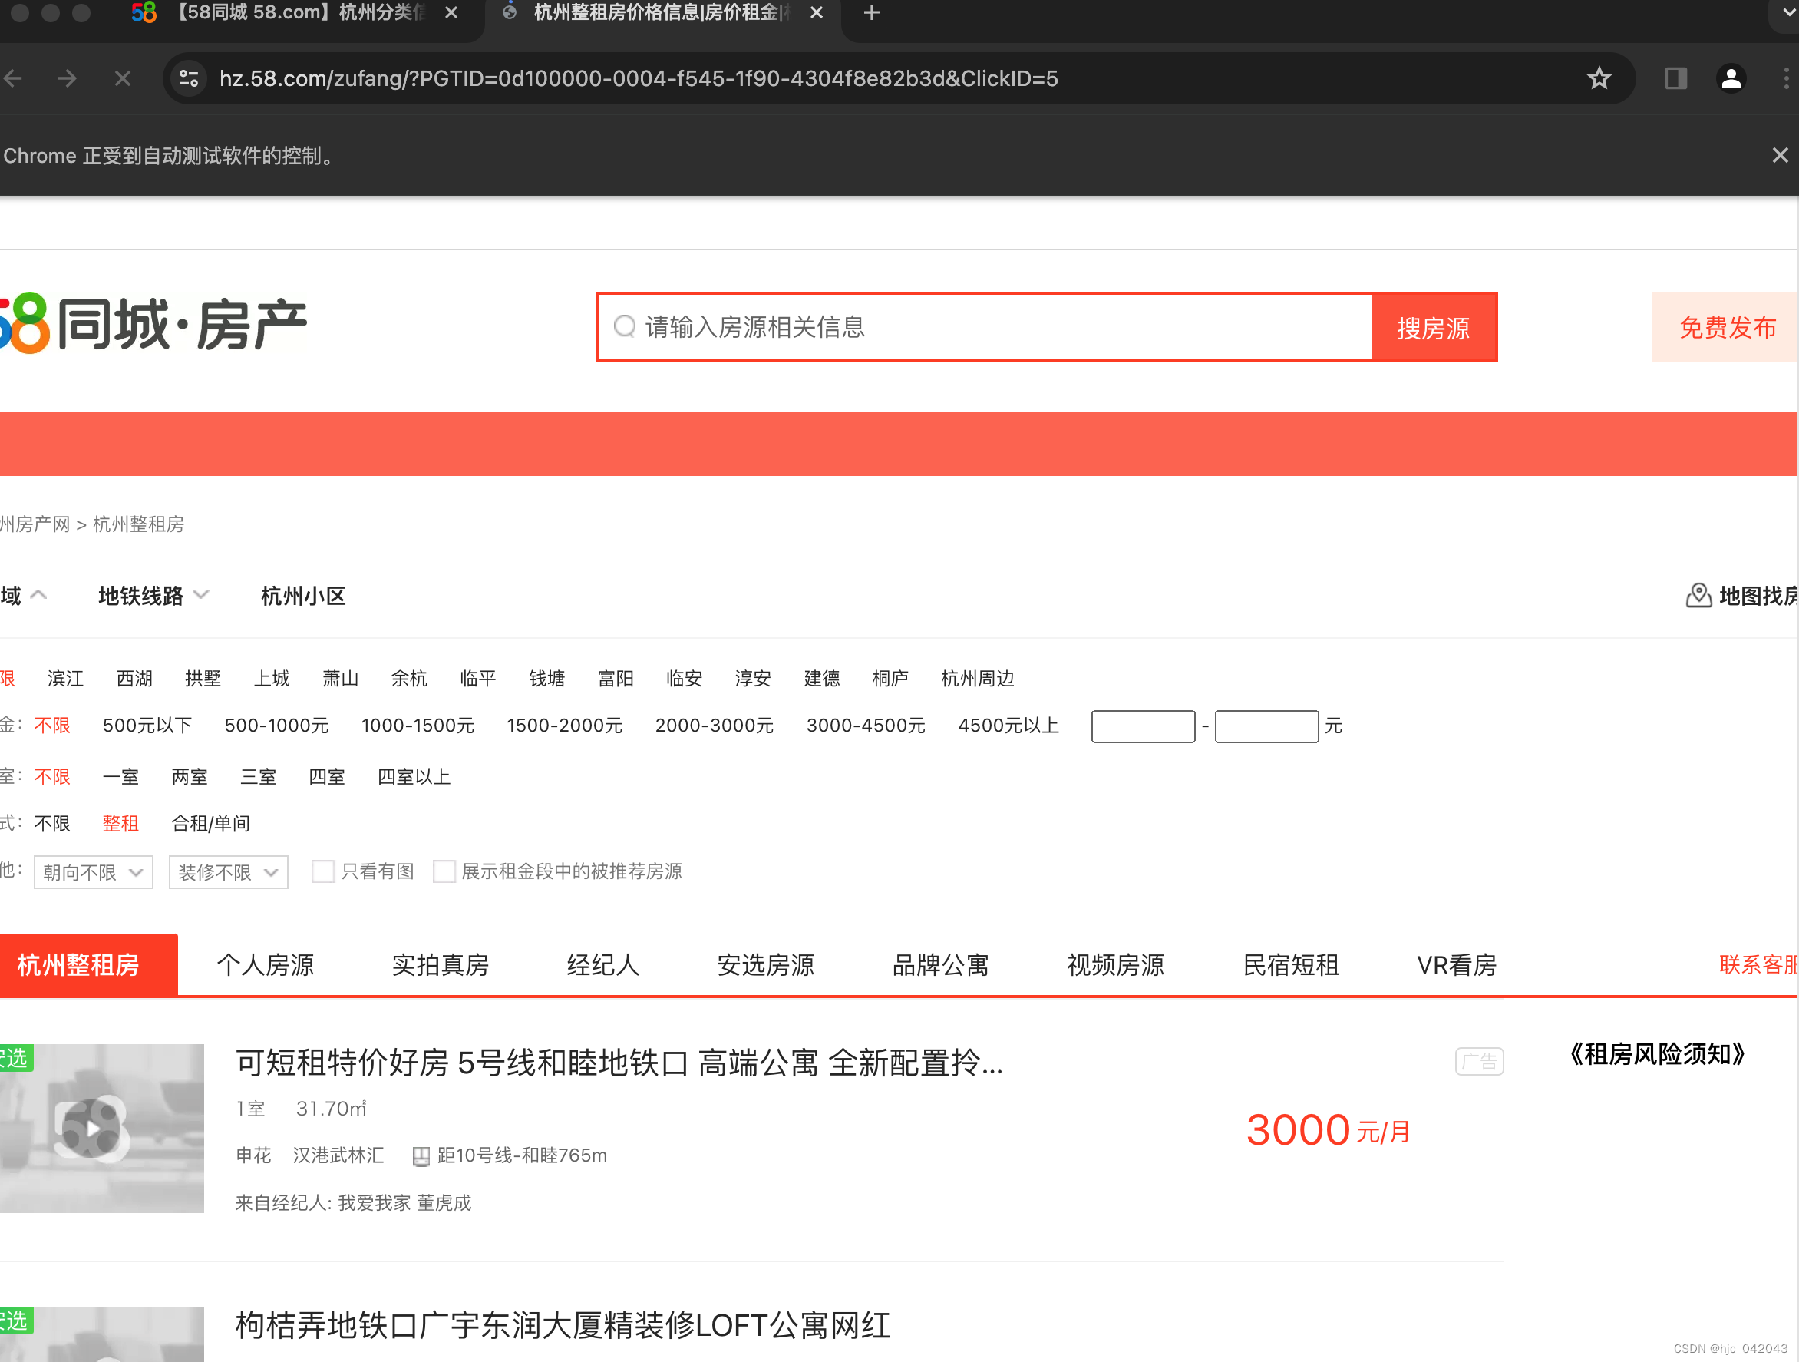Image resolution: width=1799 pixels, height=1362 pixels.
Task: Click the bookmark star icon
Action: click(x=1598, y=78)
